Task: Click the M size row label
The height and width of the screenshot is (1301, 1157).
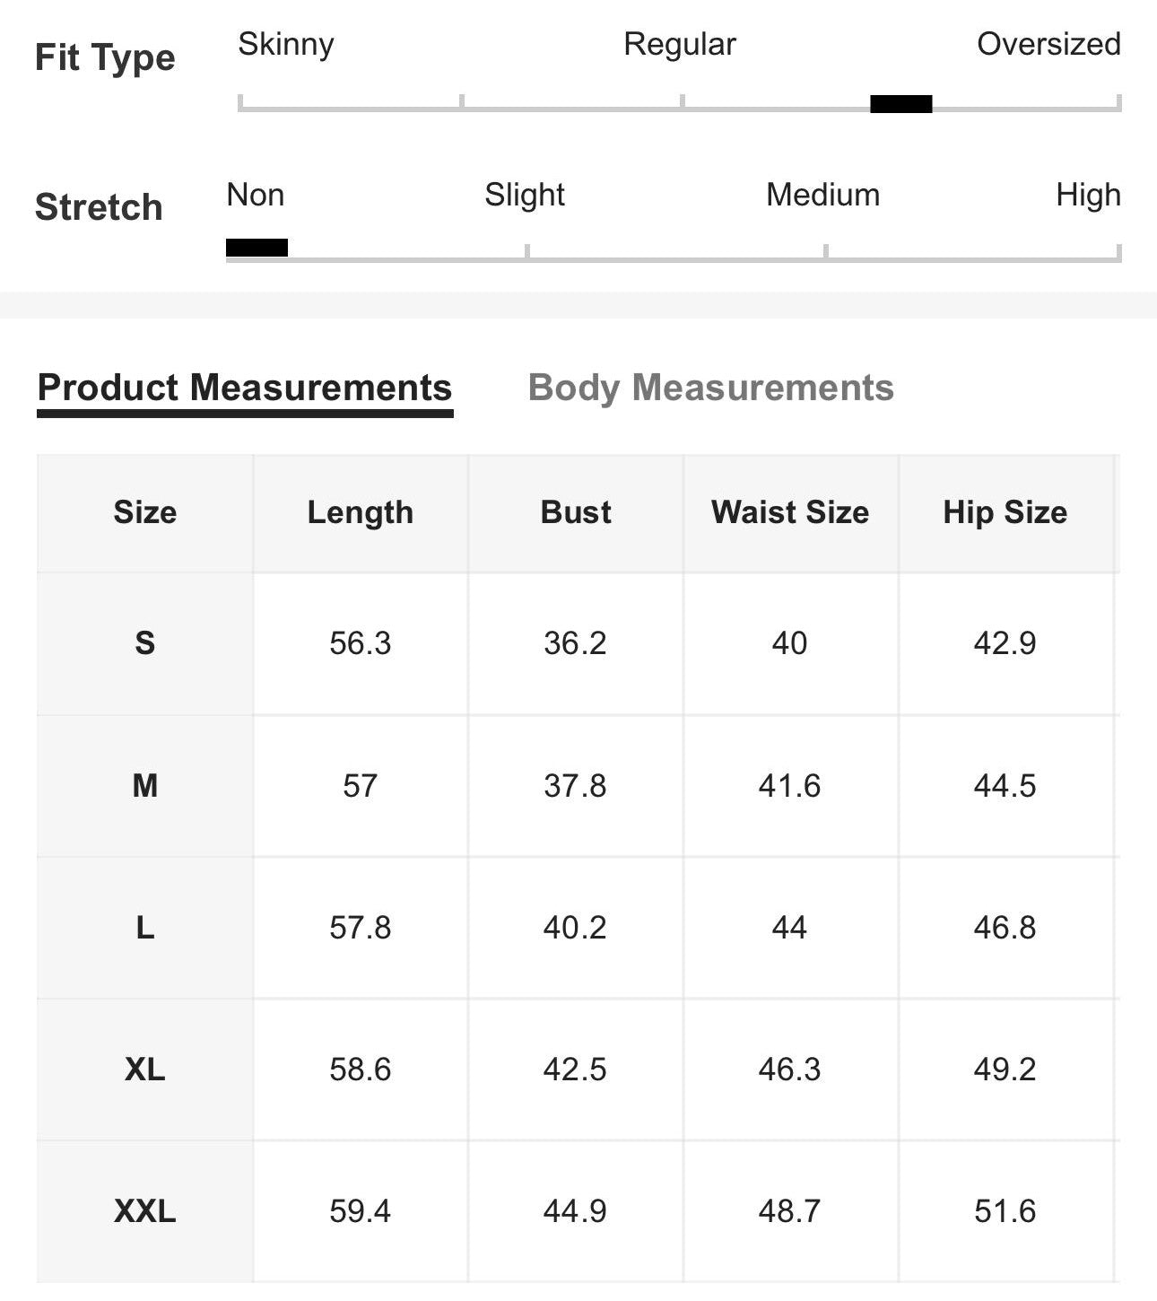Action: tap(145, 785)
